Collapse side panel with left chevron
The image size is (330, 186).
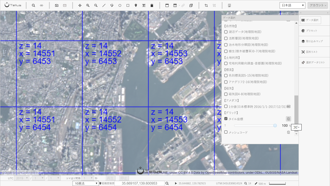pyautogui.click(x=301, y=13)
